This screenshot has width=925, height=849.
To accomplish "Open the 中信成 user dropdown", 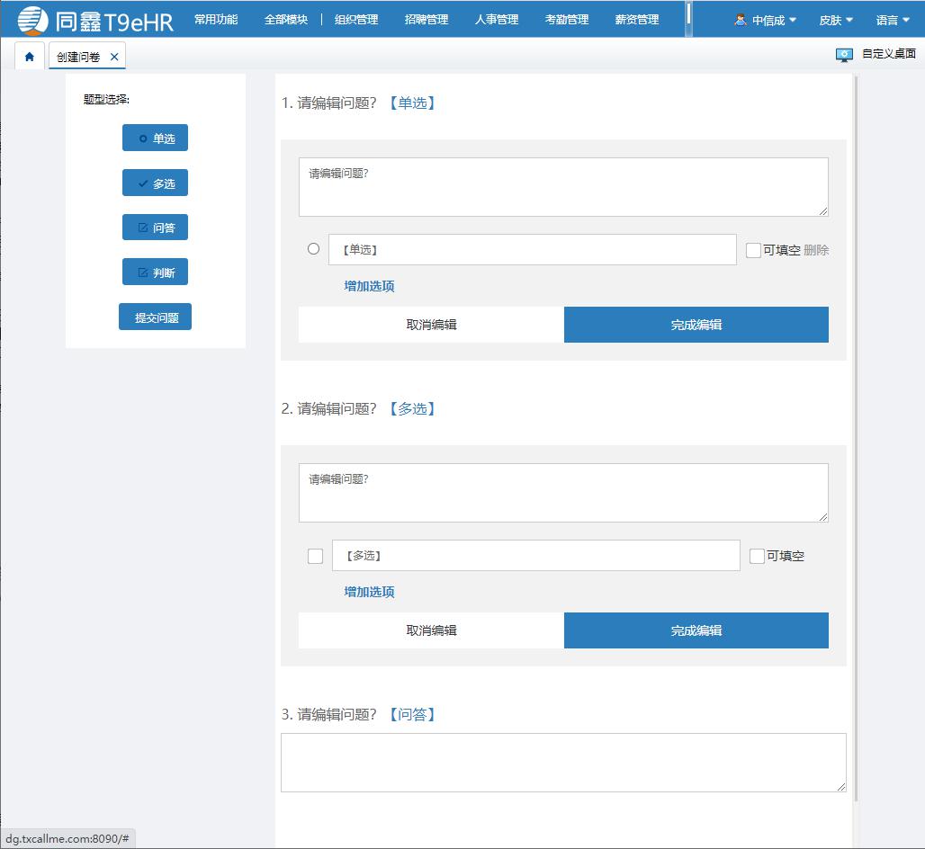I will pos(767,20).
